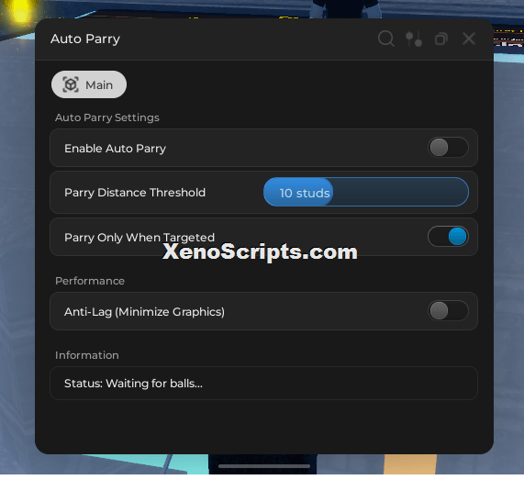
Task: Click the 10 studs slider value
Action: (305, 193)
